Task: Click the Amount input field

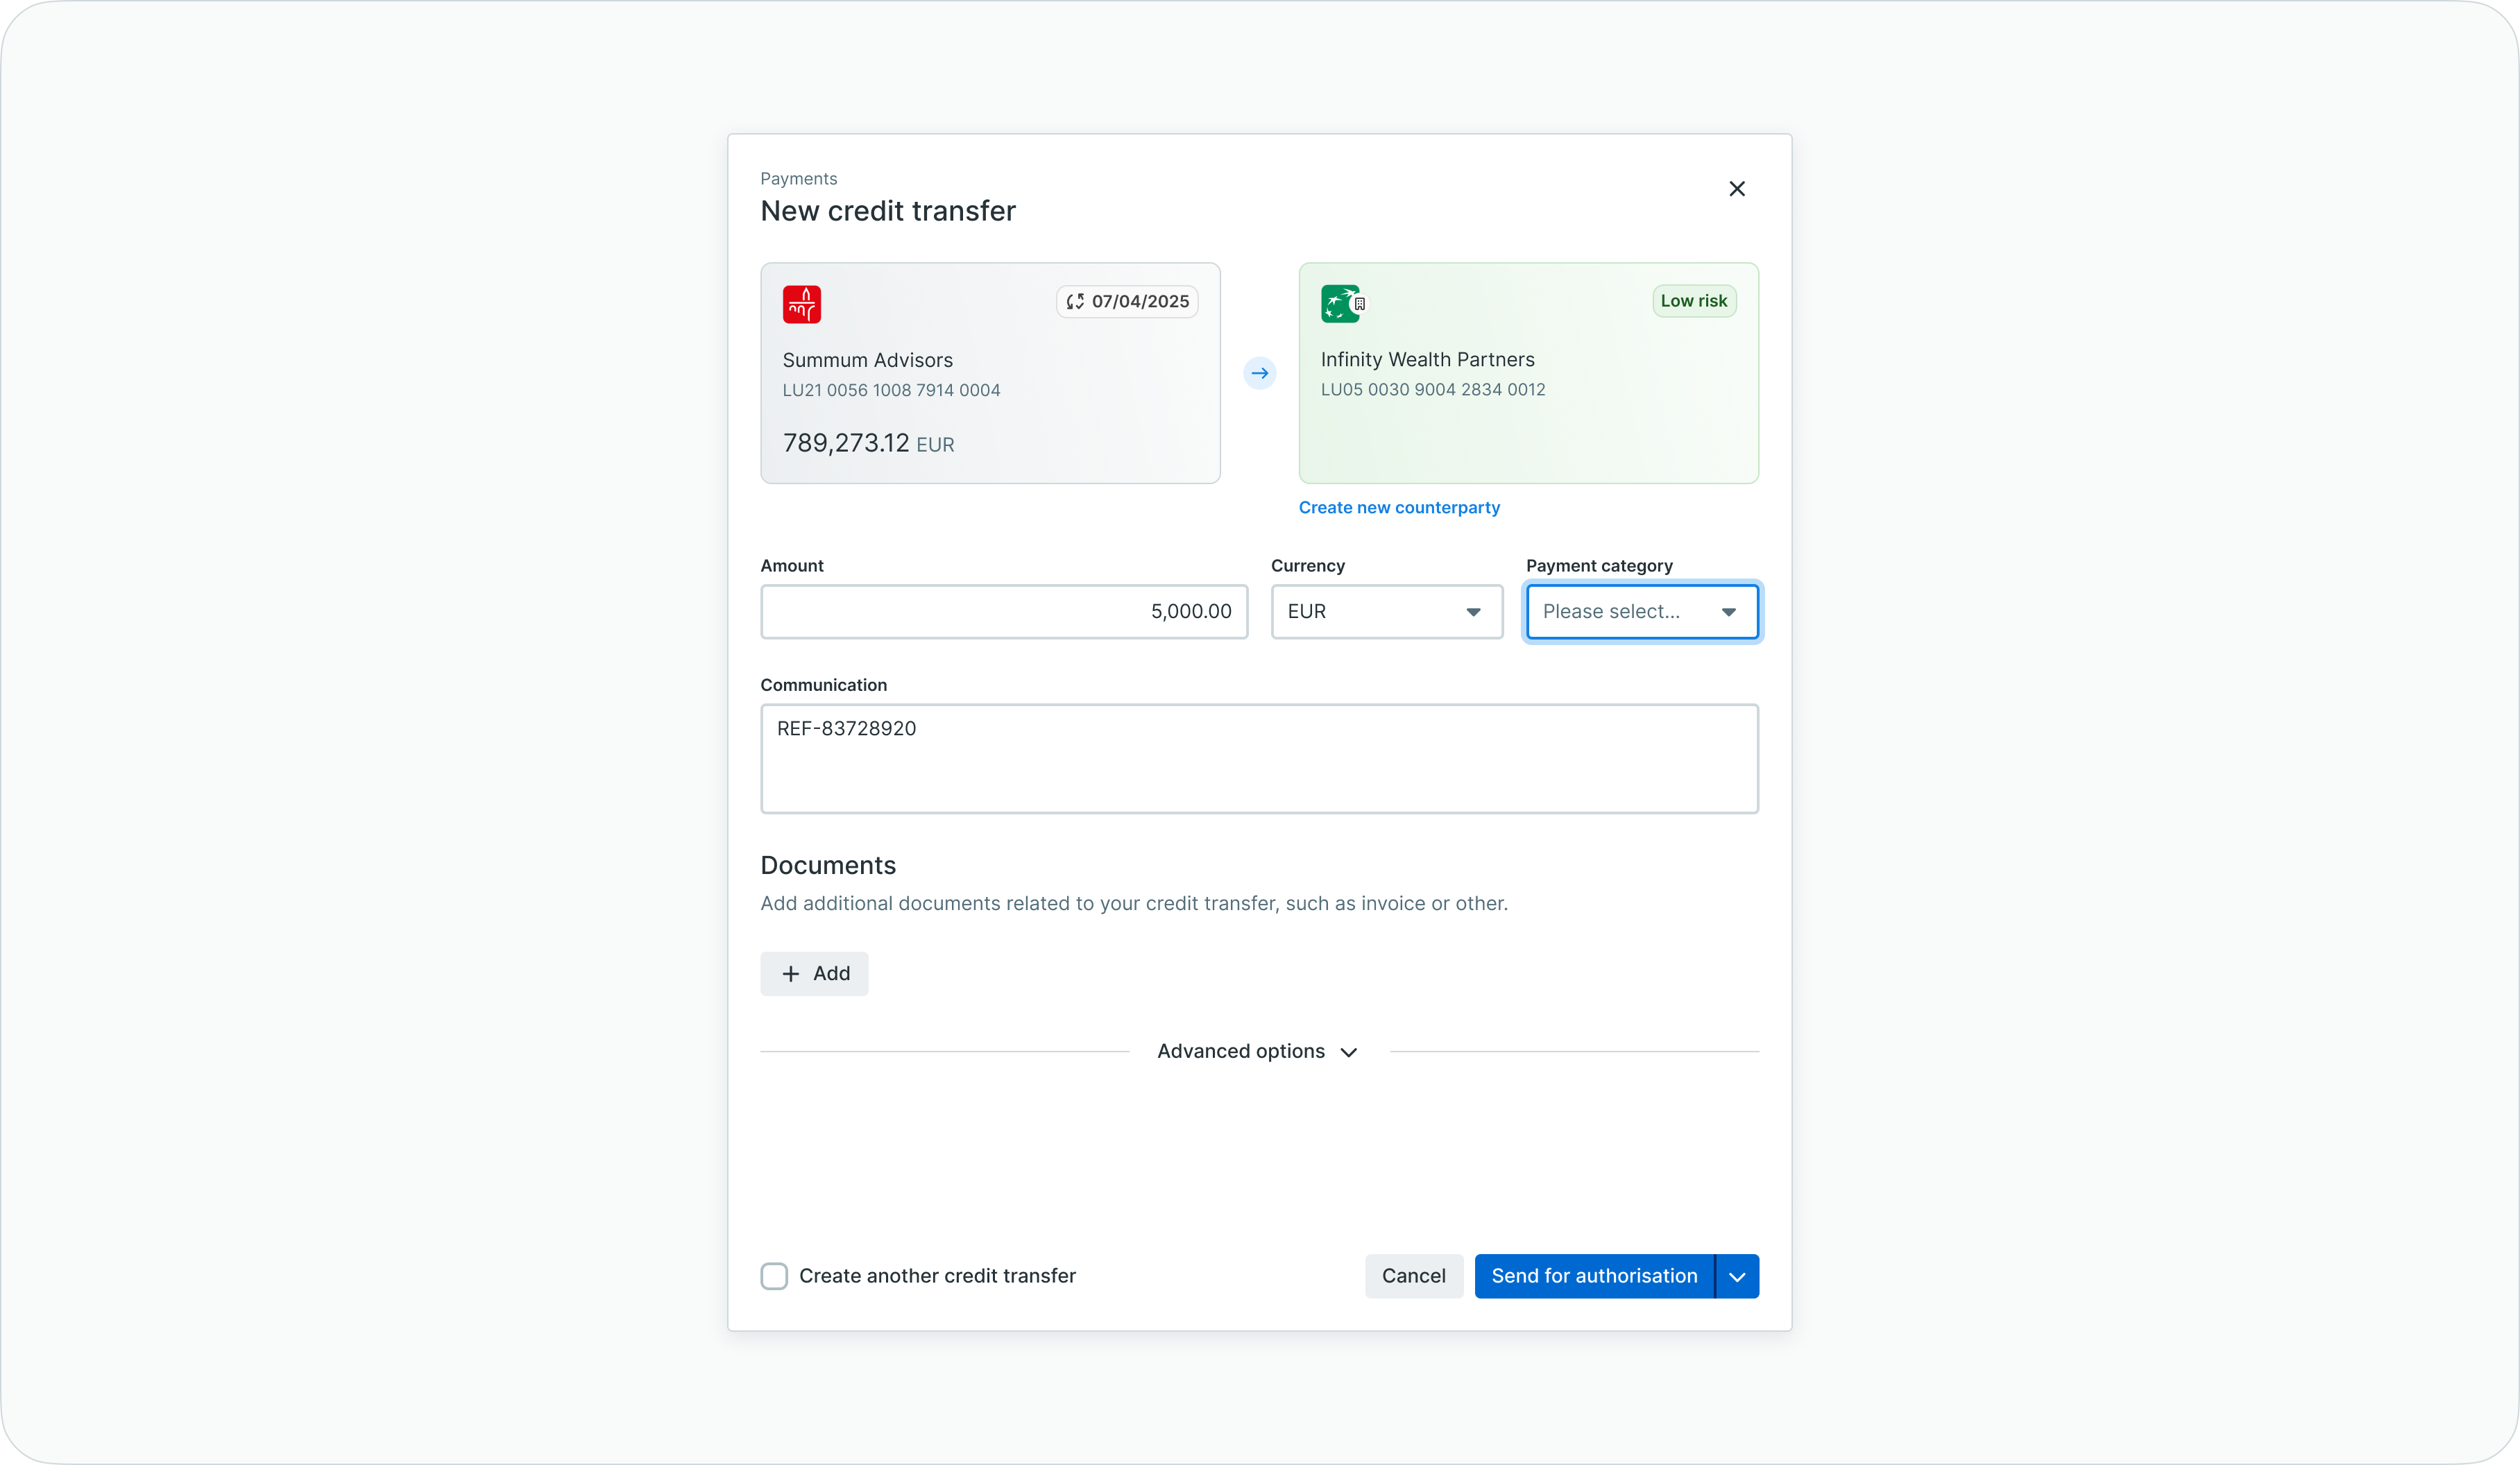Action: pos(1003,611)
